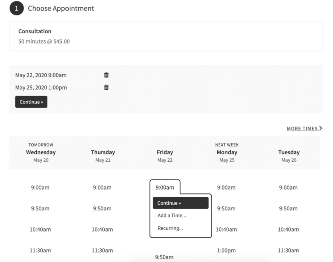Pick the 1:00pm slot on Monday May 25

coord(227,250)
